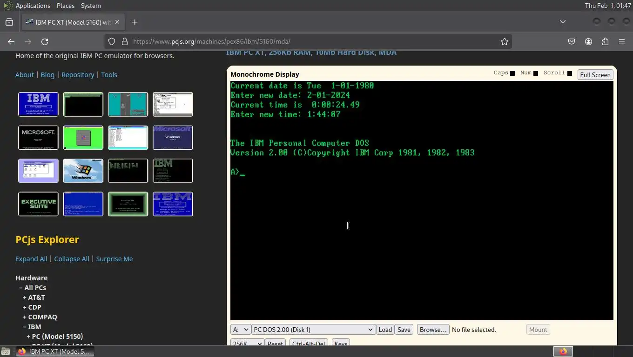Open the Places menu
633x357 pixels.
65,6
